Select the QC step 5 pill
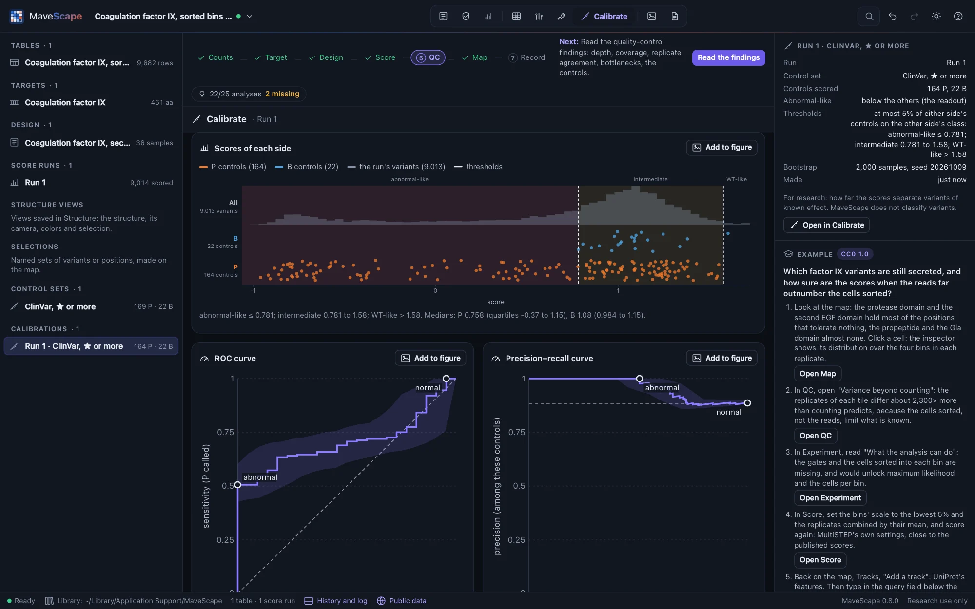975x609 pixels. 428,57
